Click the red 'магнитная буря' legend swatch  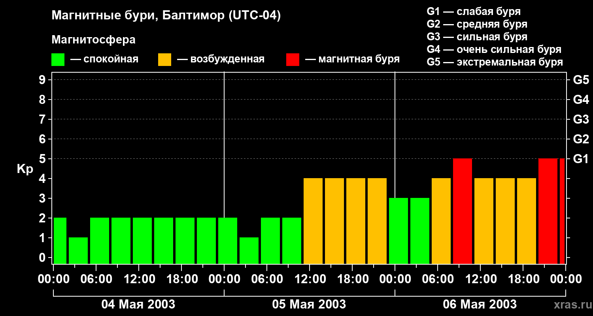[293, 60]
